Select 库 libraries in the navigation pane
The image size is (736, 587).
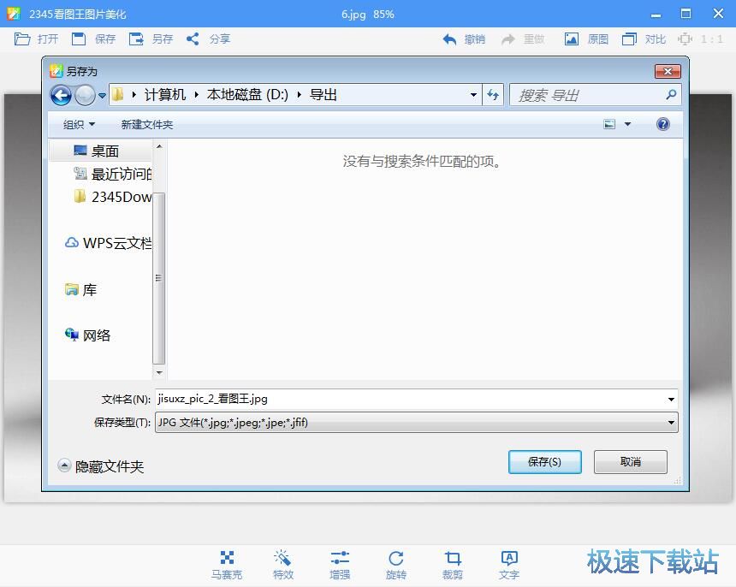coord(80,289)
